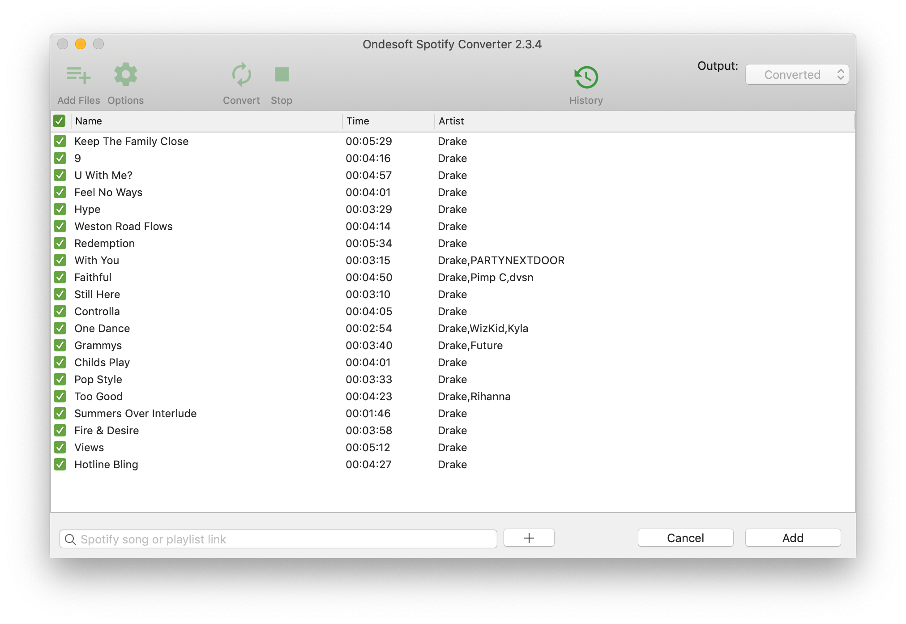906x624 pixels.
Task: Uncheck the Fire & Desire checkbox
Action: click(60, 431)
